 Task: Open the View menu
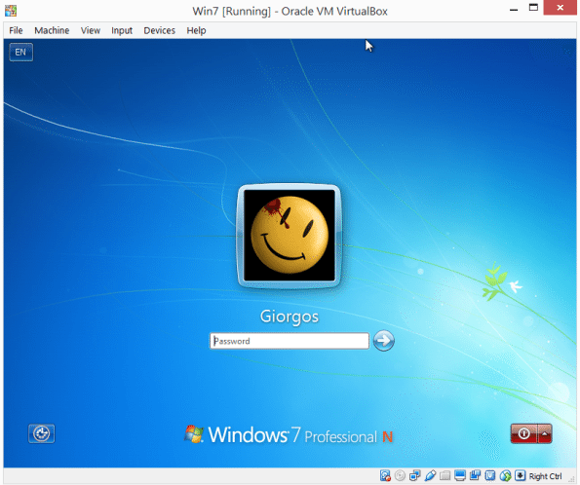(x=91, y=30)
